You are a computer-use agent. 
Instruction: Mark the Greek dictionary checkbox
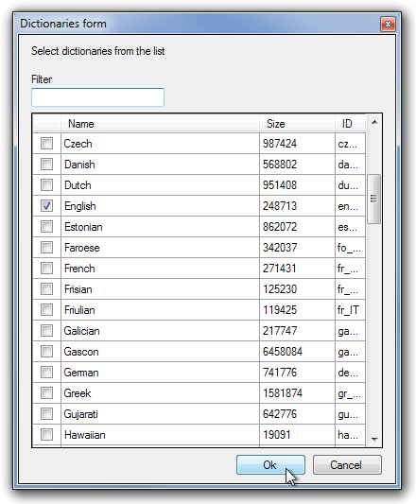(46, 392)
